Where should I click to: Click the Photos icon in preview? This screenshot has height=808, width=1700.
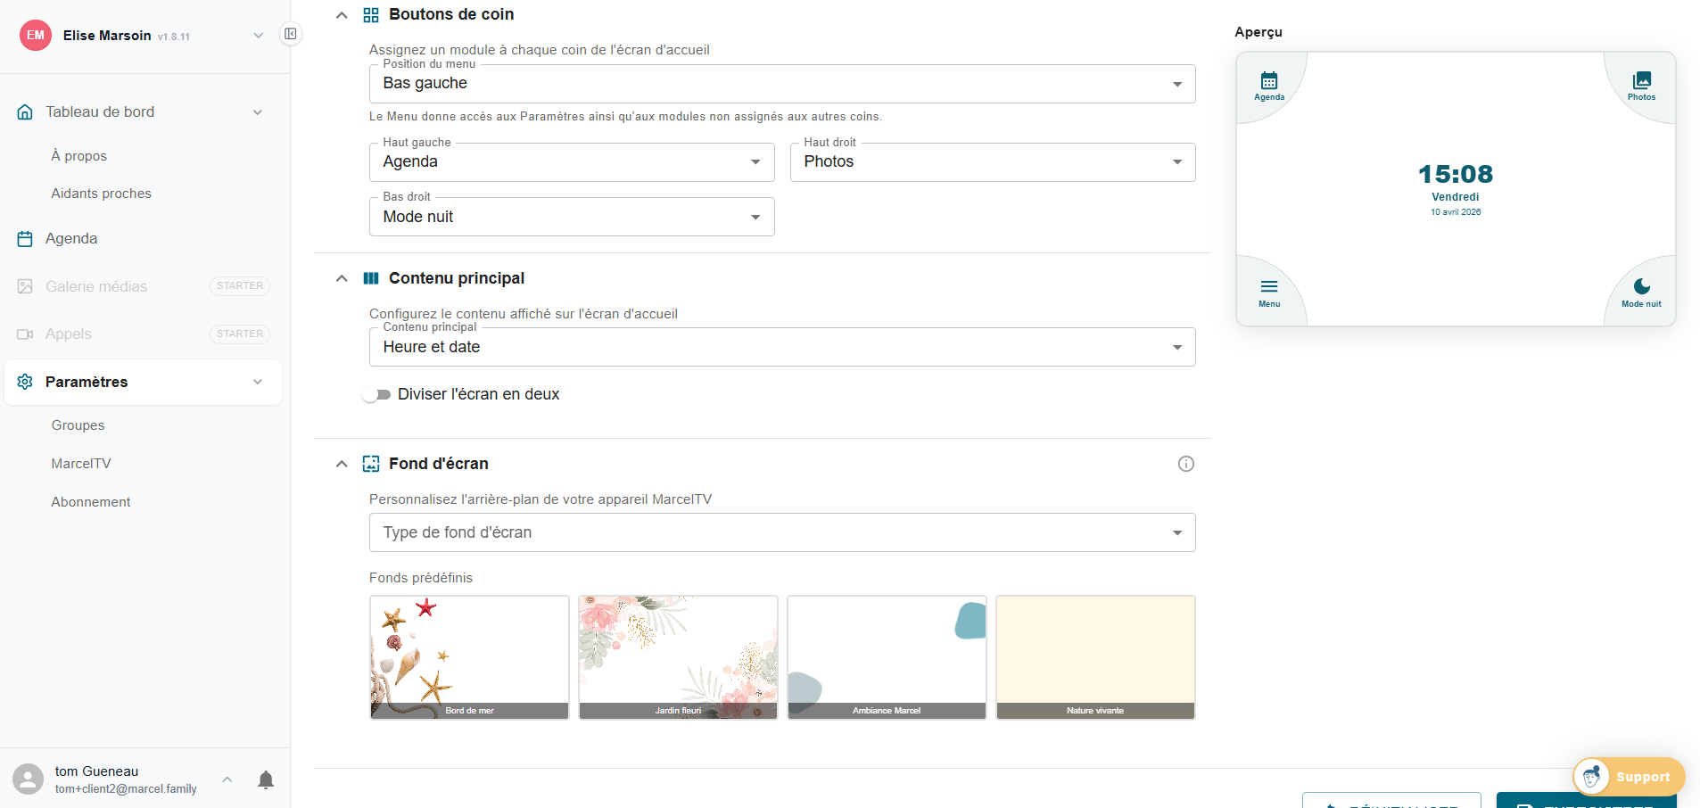pyautogui.click(x=1641, y=80)
